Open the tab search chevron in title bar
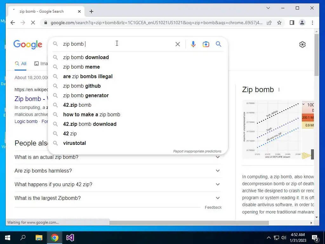The image size is (325, 244). (x=268, y=8)
